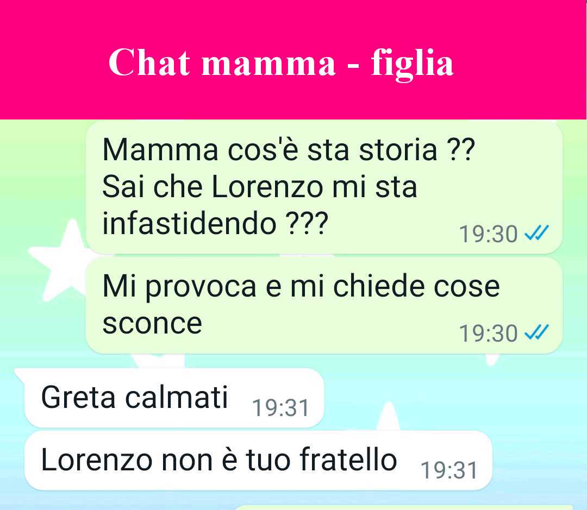The width and height of the screenshot is (587, 510).
Task: Click 19:31 timestamp on the Lorenzo message
Action: 449,470
